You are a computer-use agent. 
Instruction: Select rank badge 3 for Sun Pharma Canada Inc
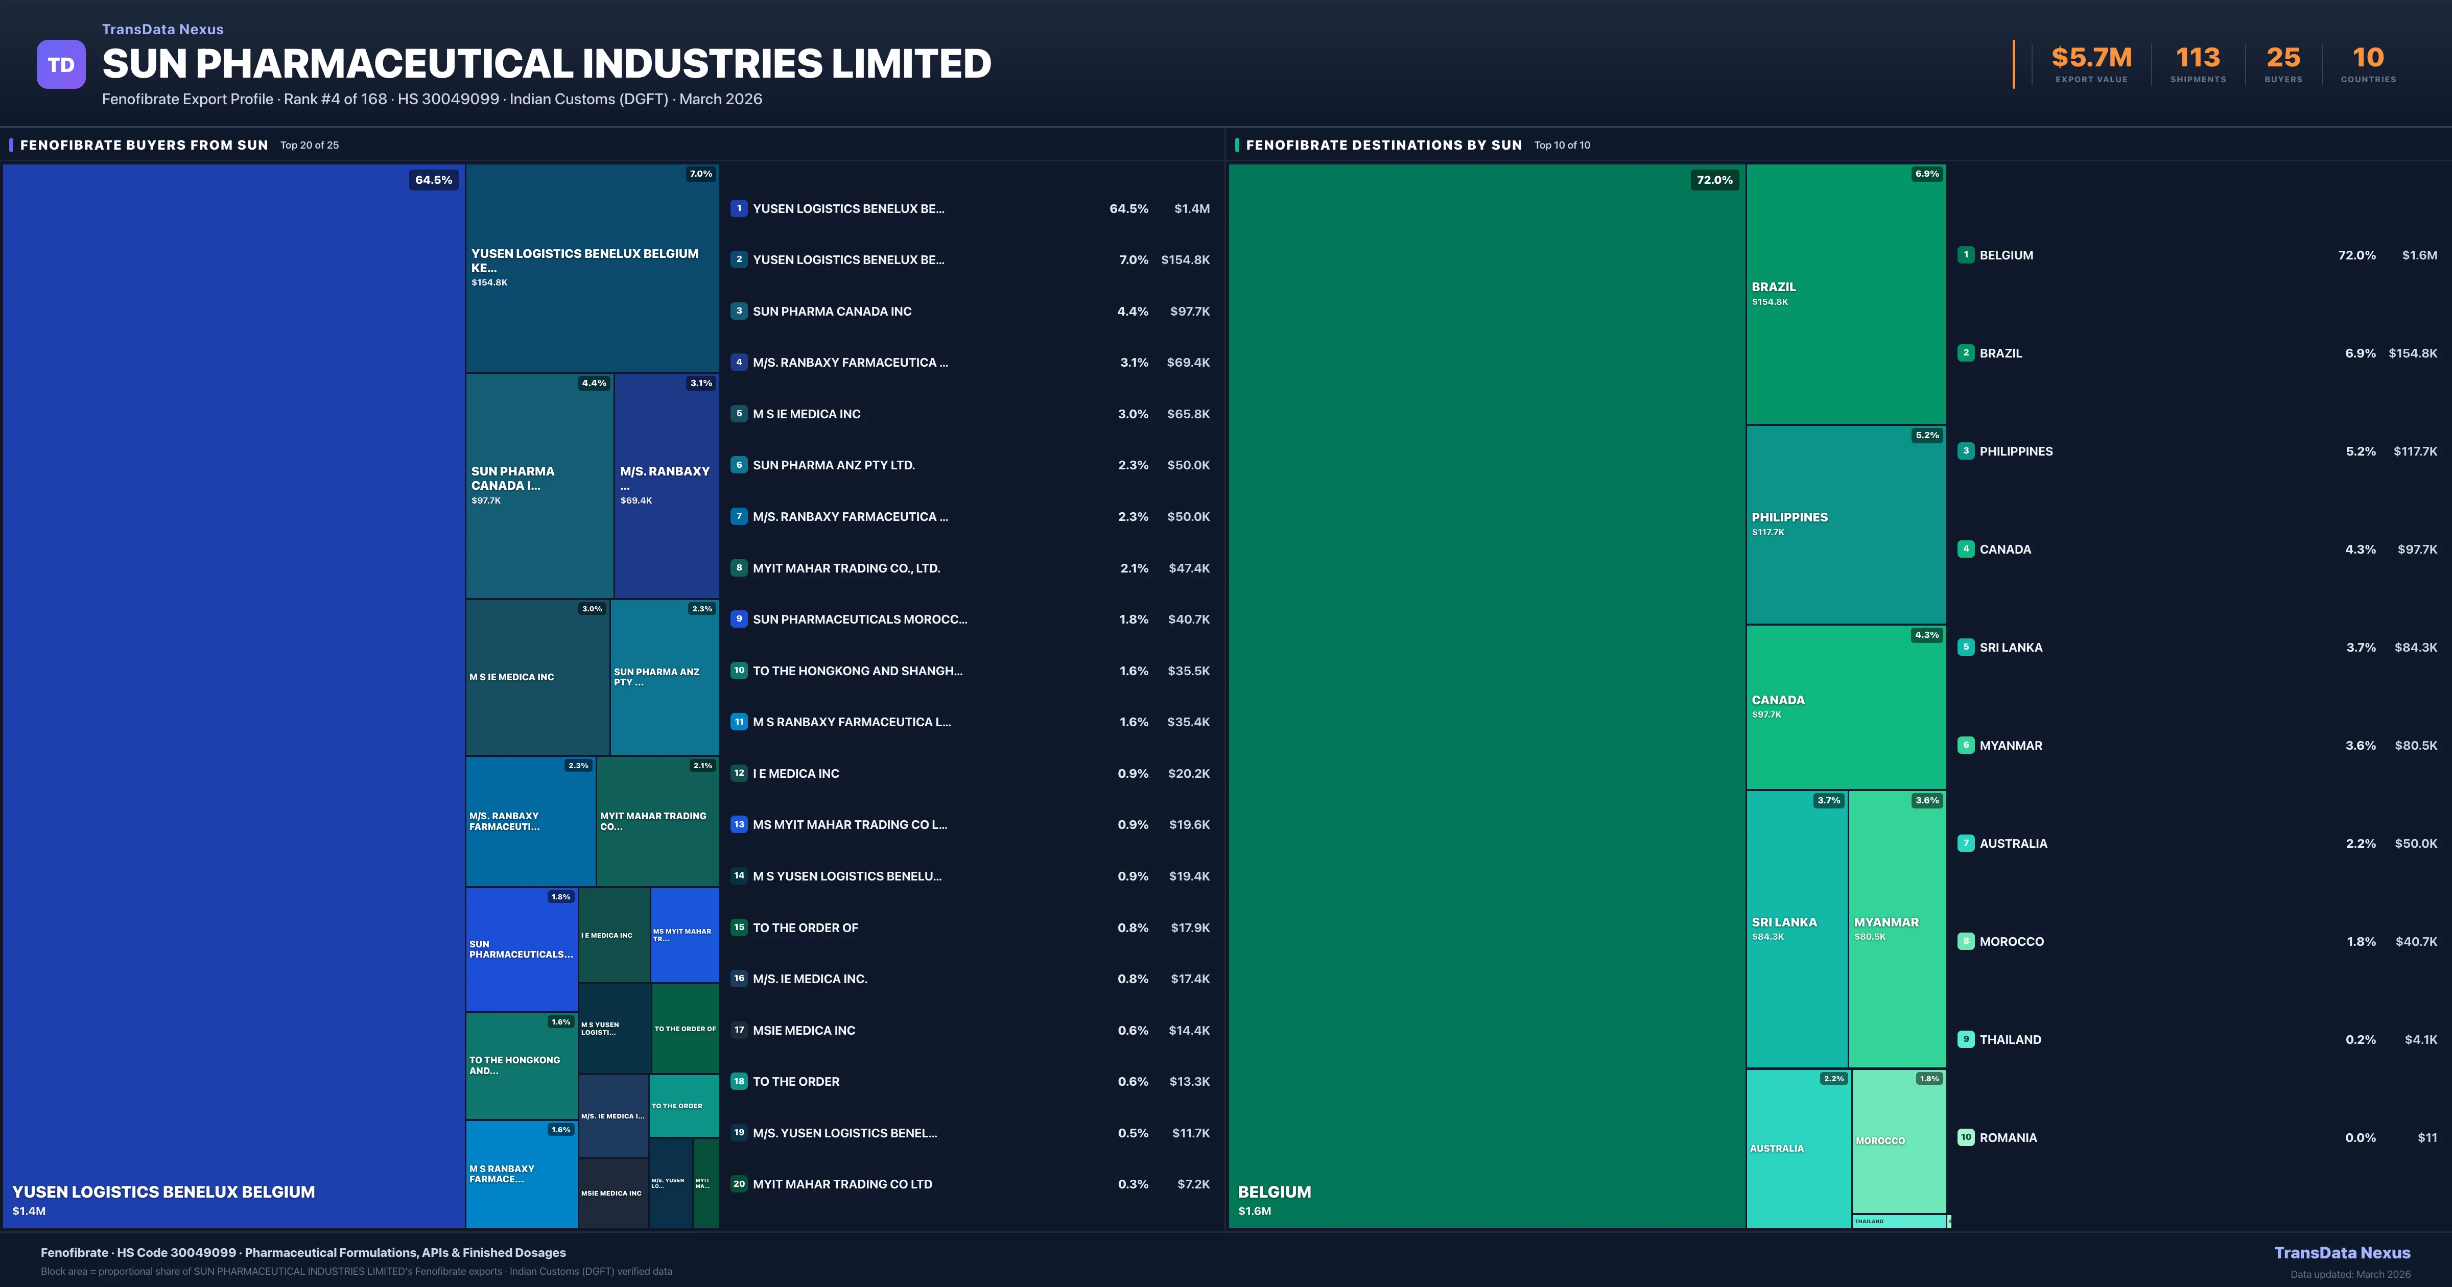[x=739, y=311]
